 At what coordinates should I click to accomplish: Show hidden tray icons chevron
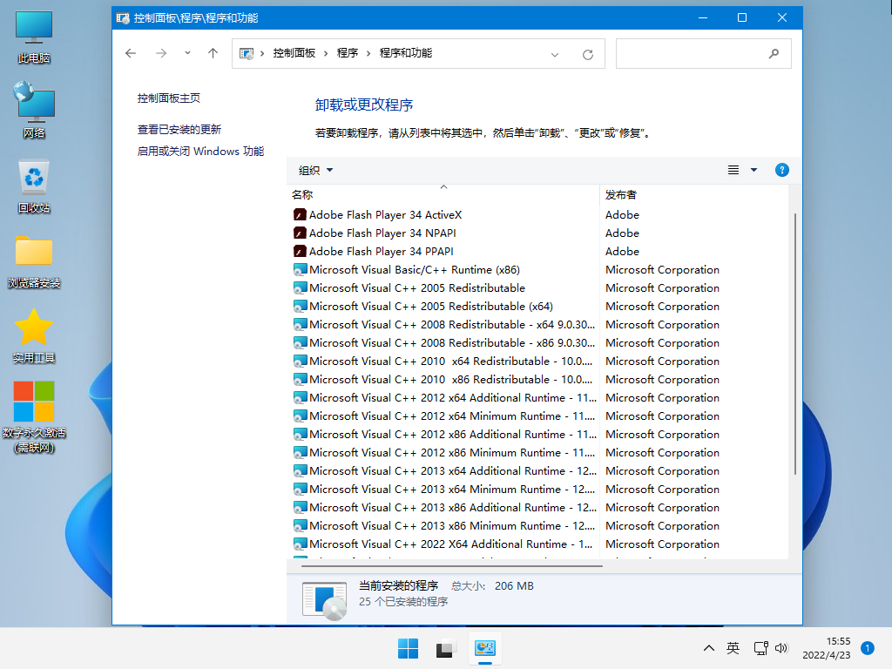pos(709,648)
